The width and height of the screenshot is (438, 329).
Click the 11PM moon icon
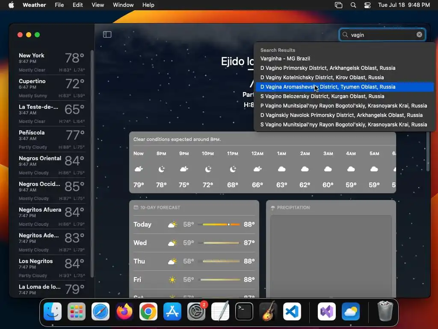pos(233,169)
